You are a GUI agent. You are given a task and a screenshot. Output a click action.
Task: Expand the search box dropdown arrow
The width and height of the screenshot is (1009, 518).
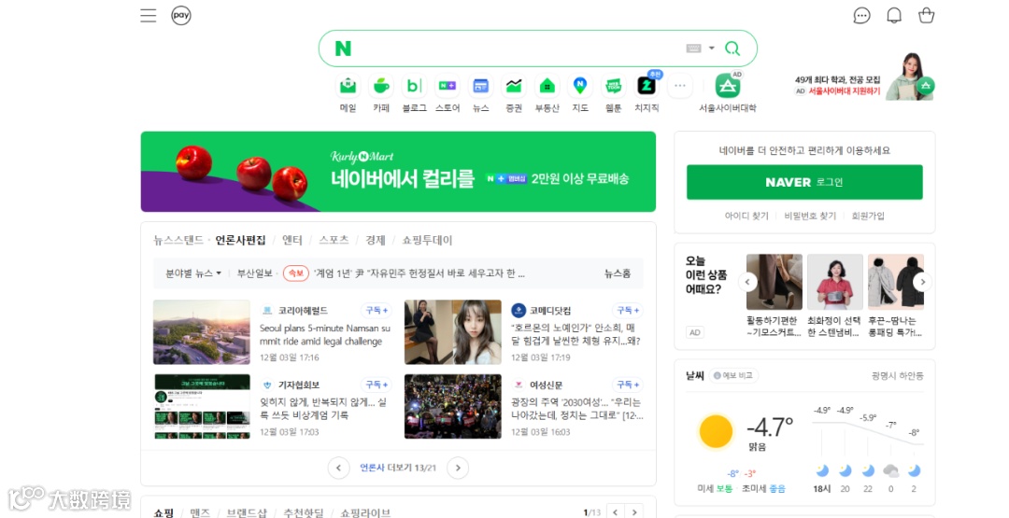[711, 49]
